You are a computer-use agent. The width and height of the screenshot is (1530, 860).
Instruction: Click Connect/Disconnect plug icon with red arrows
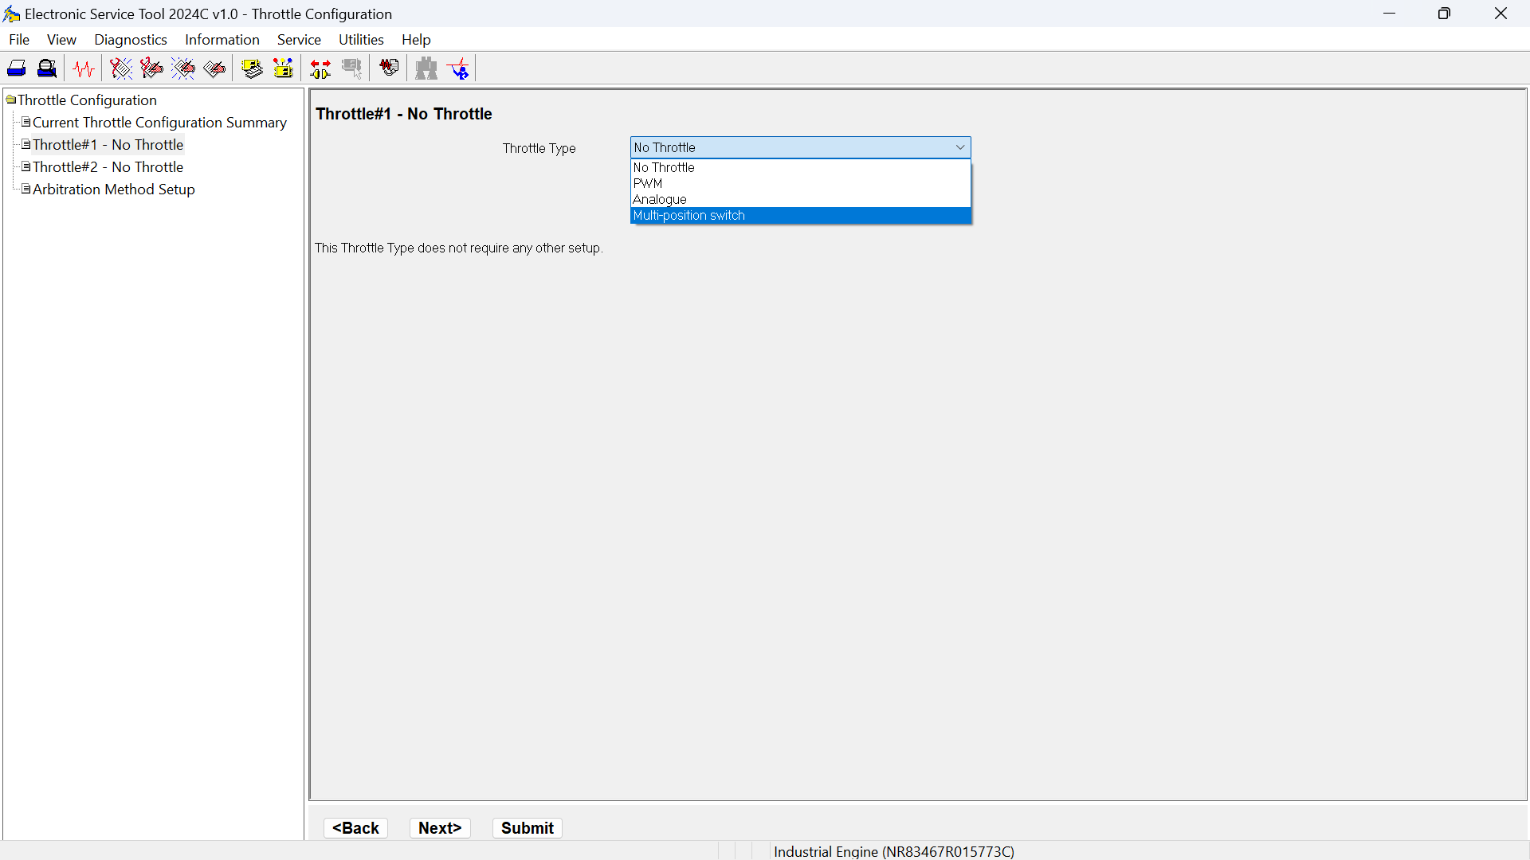[x=320, y=68]
